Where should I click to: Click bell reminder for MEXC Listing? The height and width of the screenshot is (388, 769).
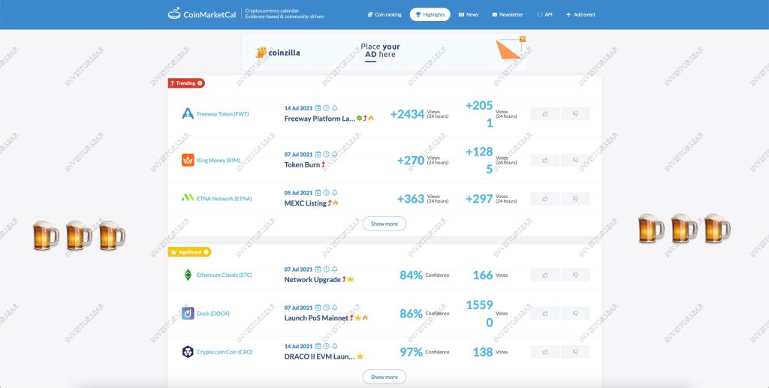(x=334, y=193)
